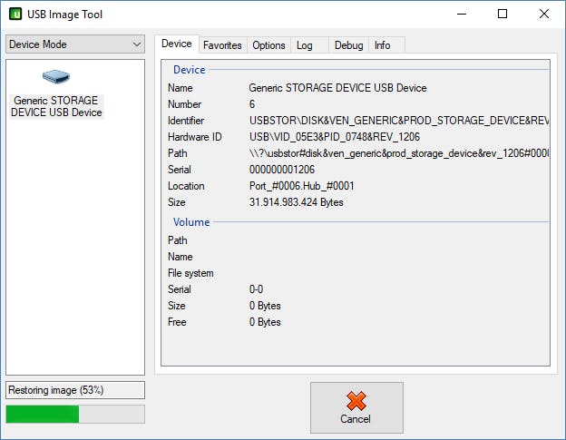Click the volume Serial value '0-0'
Viewport: 566px width, 440px height.
[x=256, y=289]
